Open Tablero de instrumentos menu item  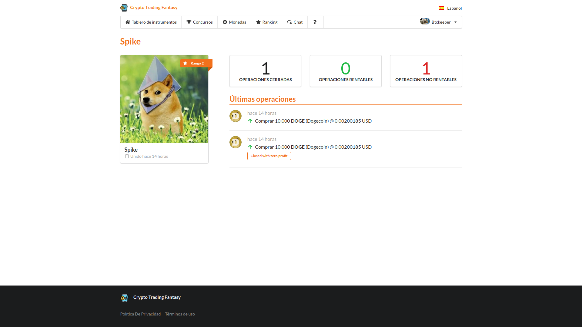click(151, 22)
